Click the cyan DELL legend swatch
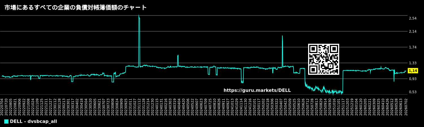Image resolution: width=424 pixels, height=127 pixels. pyautogui.click(x=6, y=121)
